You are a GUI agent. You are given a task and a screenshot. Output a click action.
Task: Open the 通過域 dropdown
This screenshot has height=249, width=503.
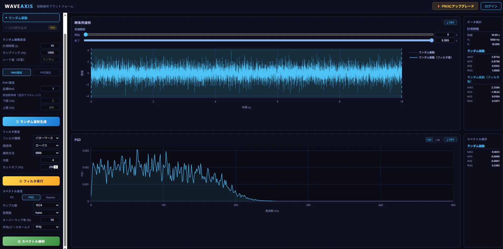[x=46, y=145]
